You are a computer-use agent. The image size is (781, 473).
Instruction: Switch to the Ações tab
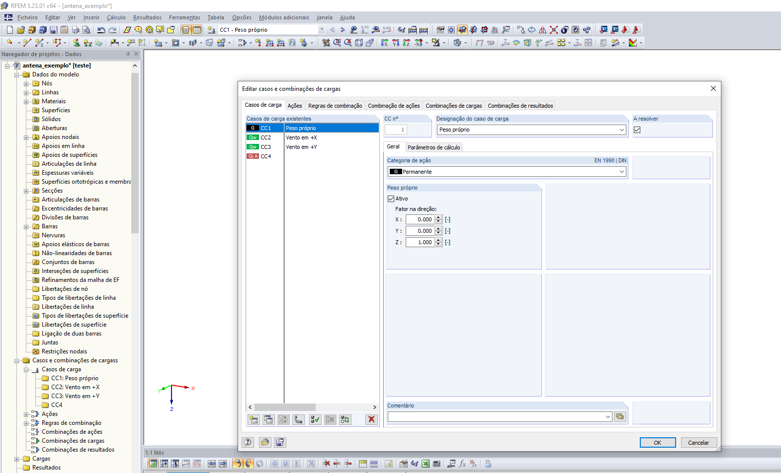295,106
